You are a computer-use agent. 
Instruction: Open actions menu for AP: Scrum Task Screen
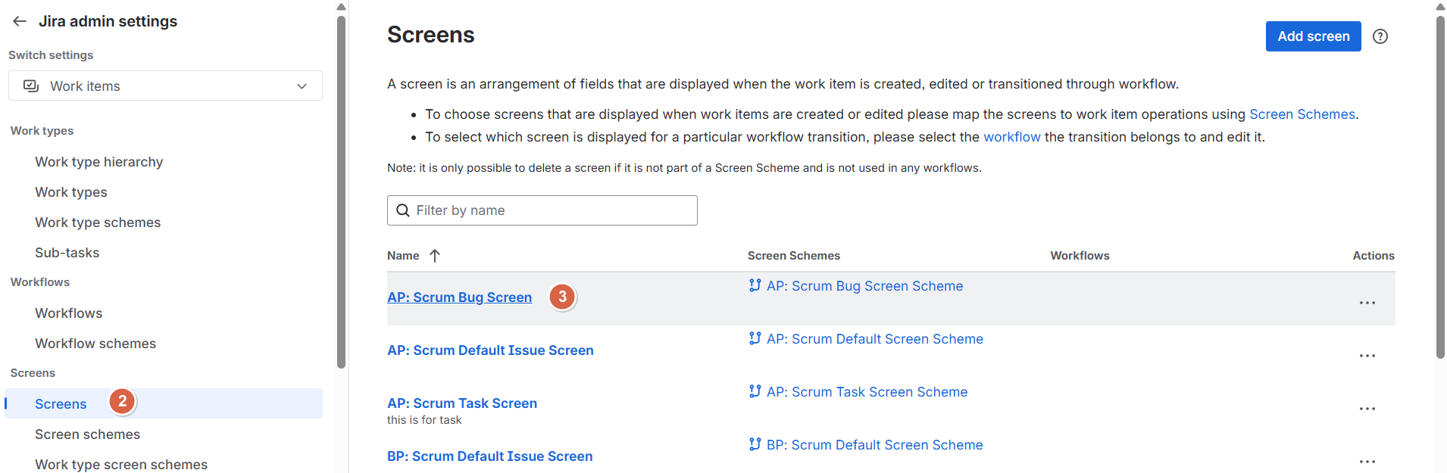[1367, 409]
